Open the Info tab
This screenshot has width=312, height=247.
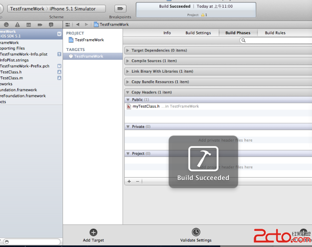point(167,33)
